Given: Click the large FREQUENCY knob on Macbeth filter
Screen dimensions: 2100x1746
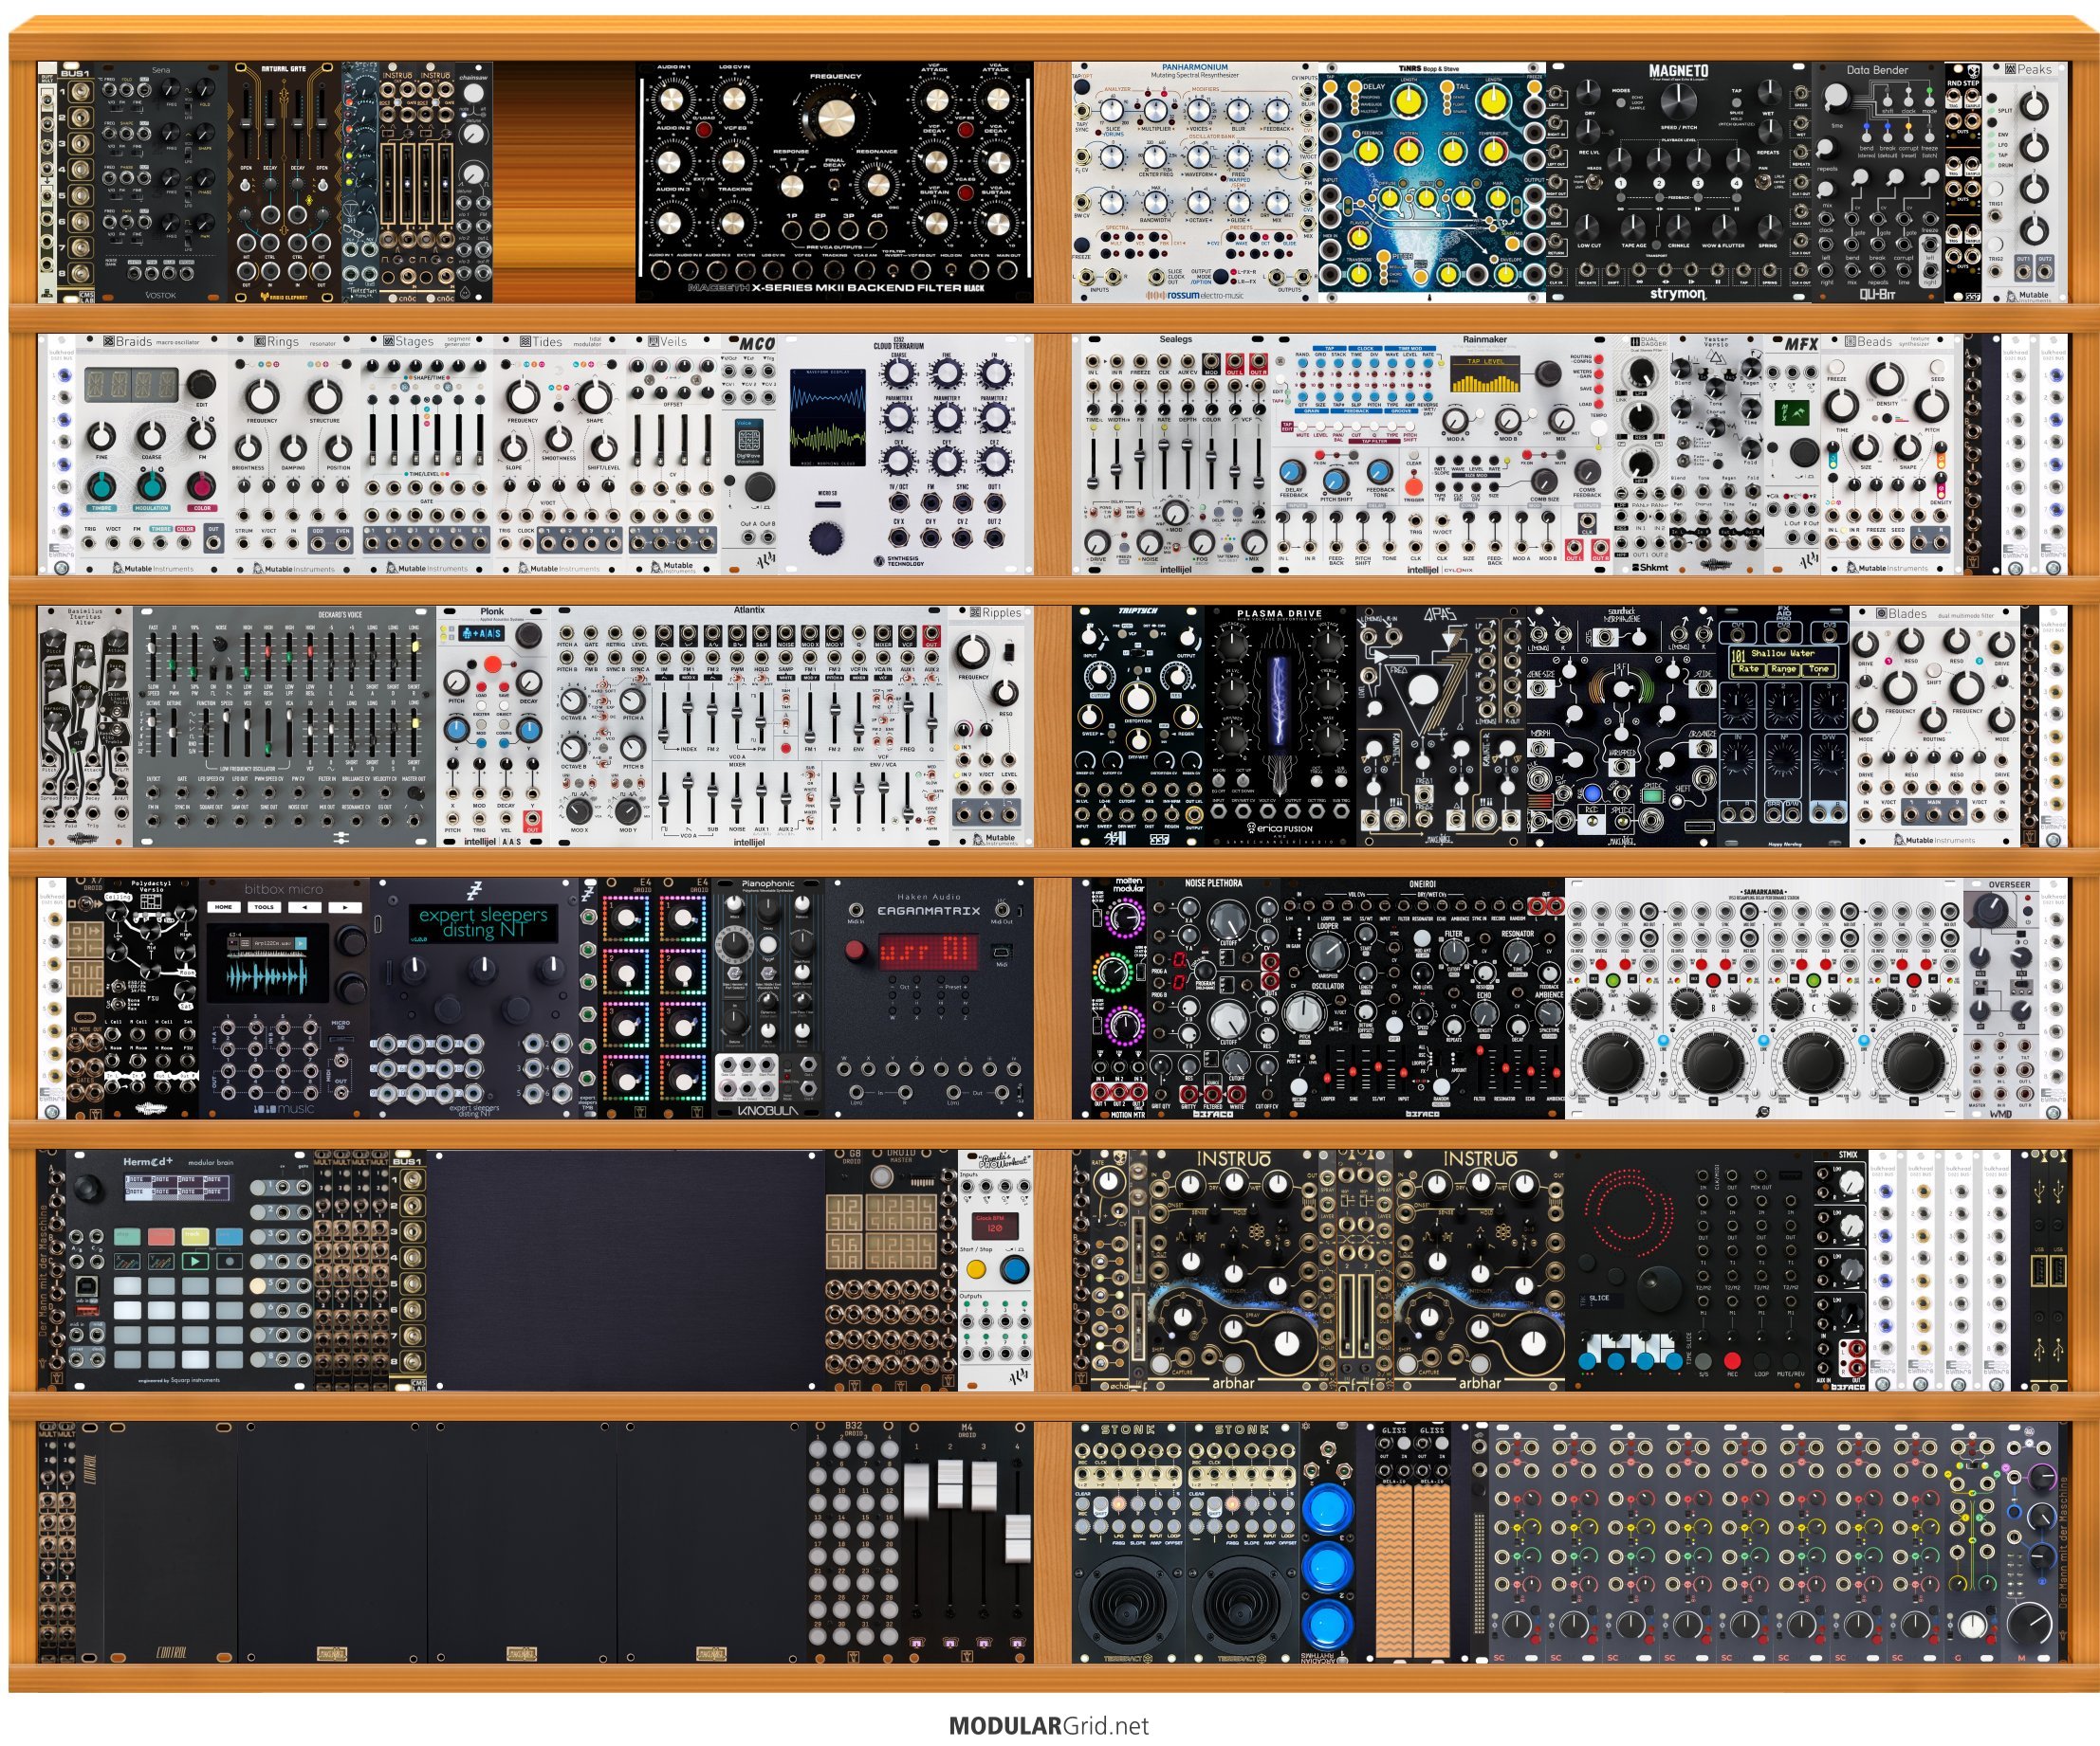Looking at the screenshot, I should pyautogui.click(x=834, y=117).
